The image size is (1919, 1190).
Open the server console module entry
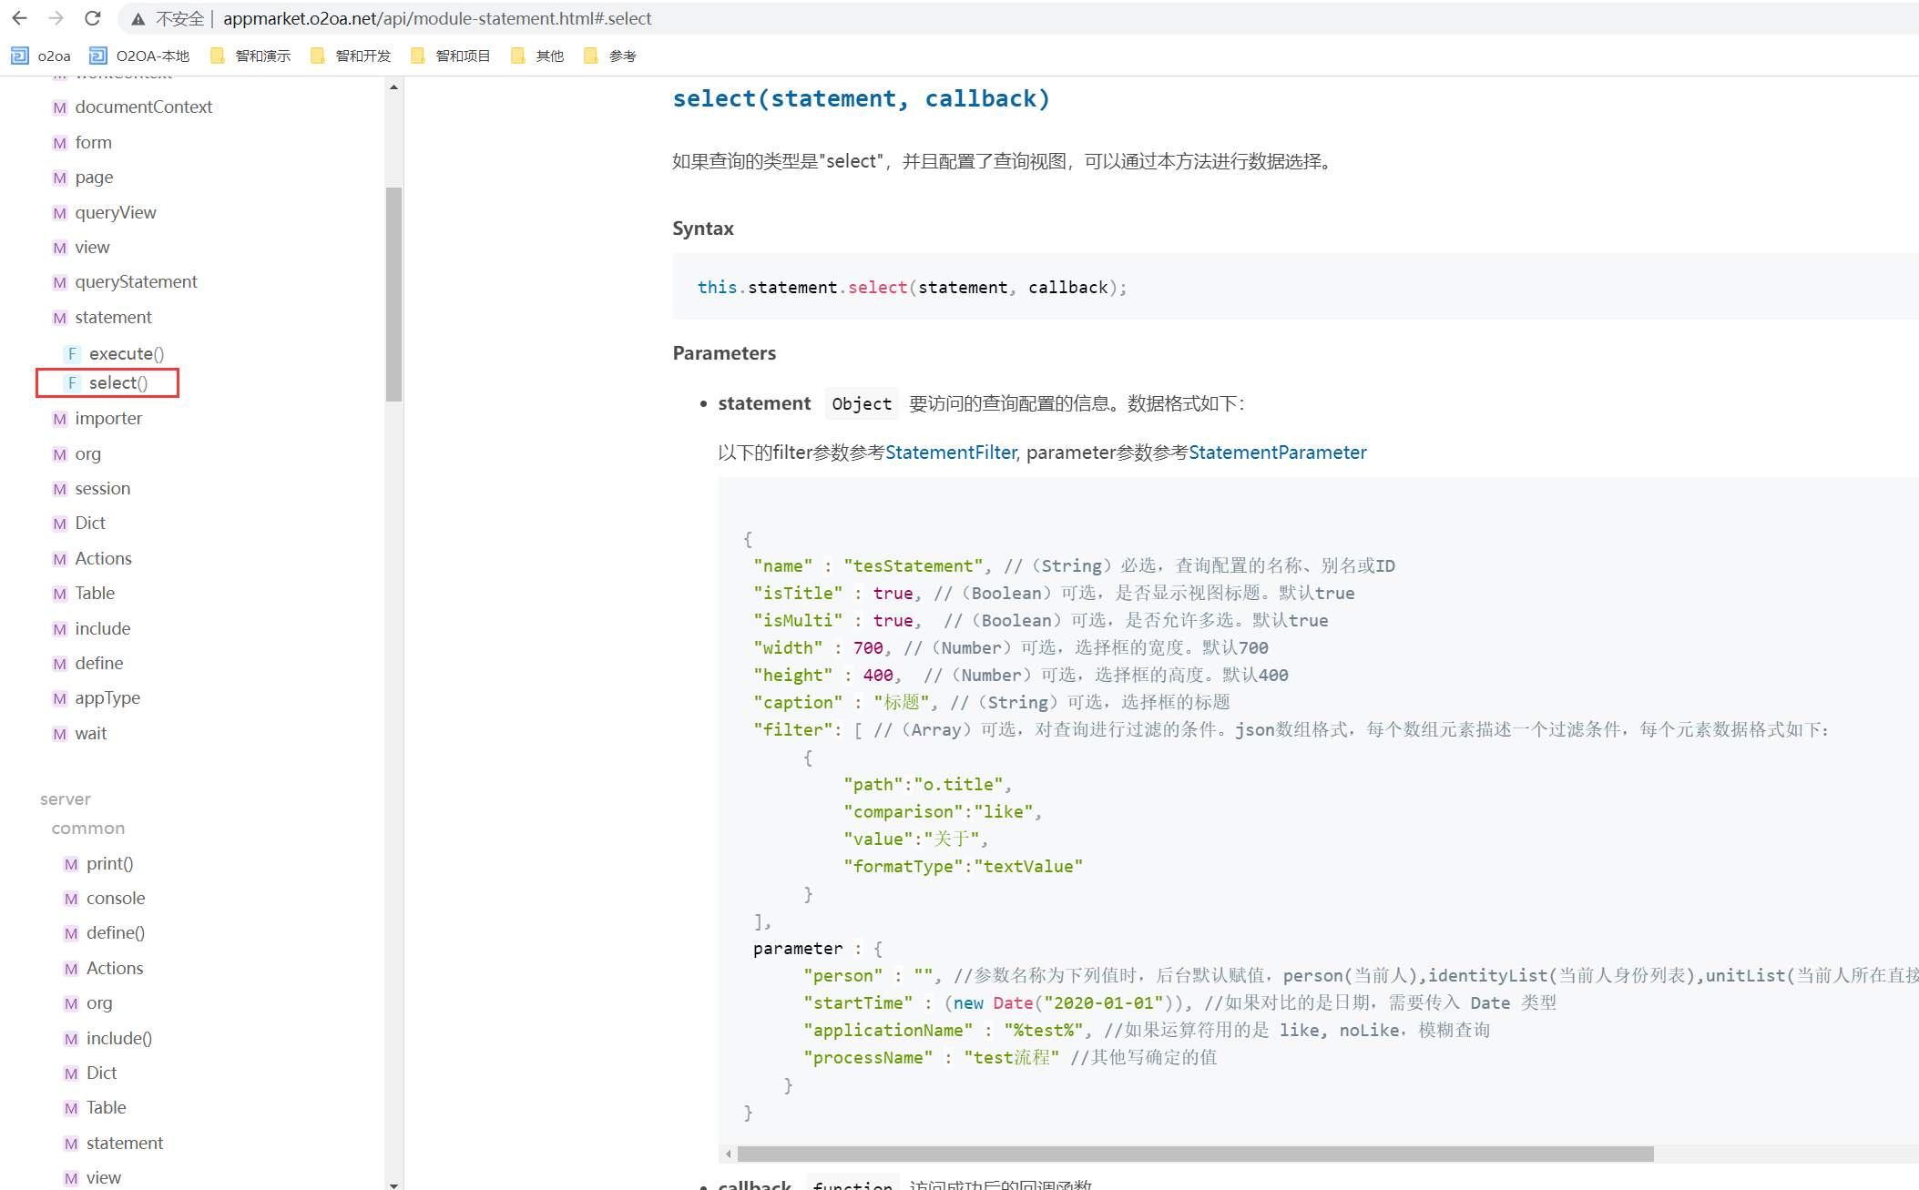pyautogui.click(x=116, y=899)
